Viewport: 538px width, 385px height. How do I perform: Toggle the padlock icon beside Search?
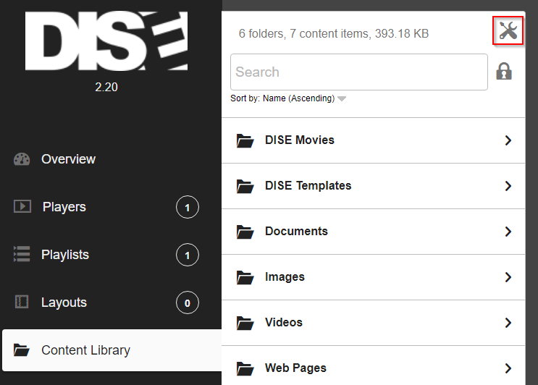pos(504,72)
